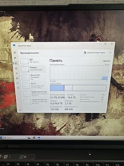124x166 pixels.
Task: Click the '2,1 ГБ' cached value
Action: click(x=68, y=103)
